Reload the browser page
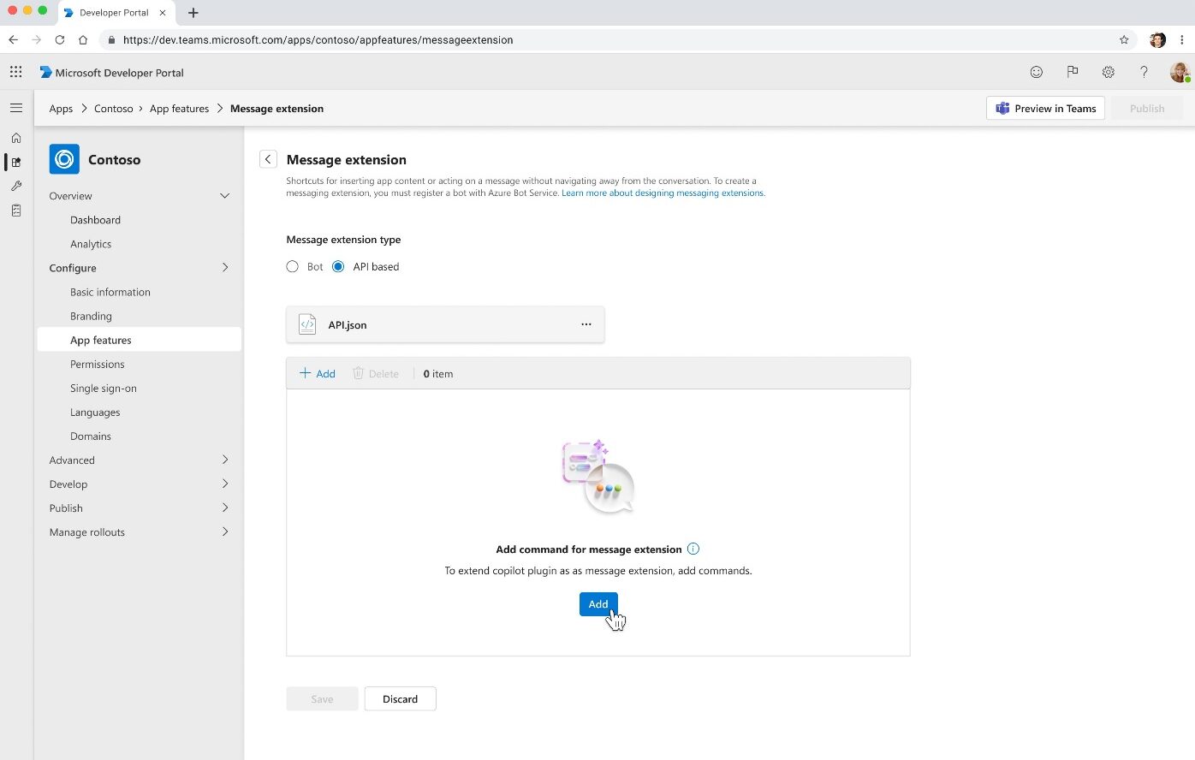Image resolution: width=1195 pixels, height=760 pixels. (60, 39)
